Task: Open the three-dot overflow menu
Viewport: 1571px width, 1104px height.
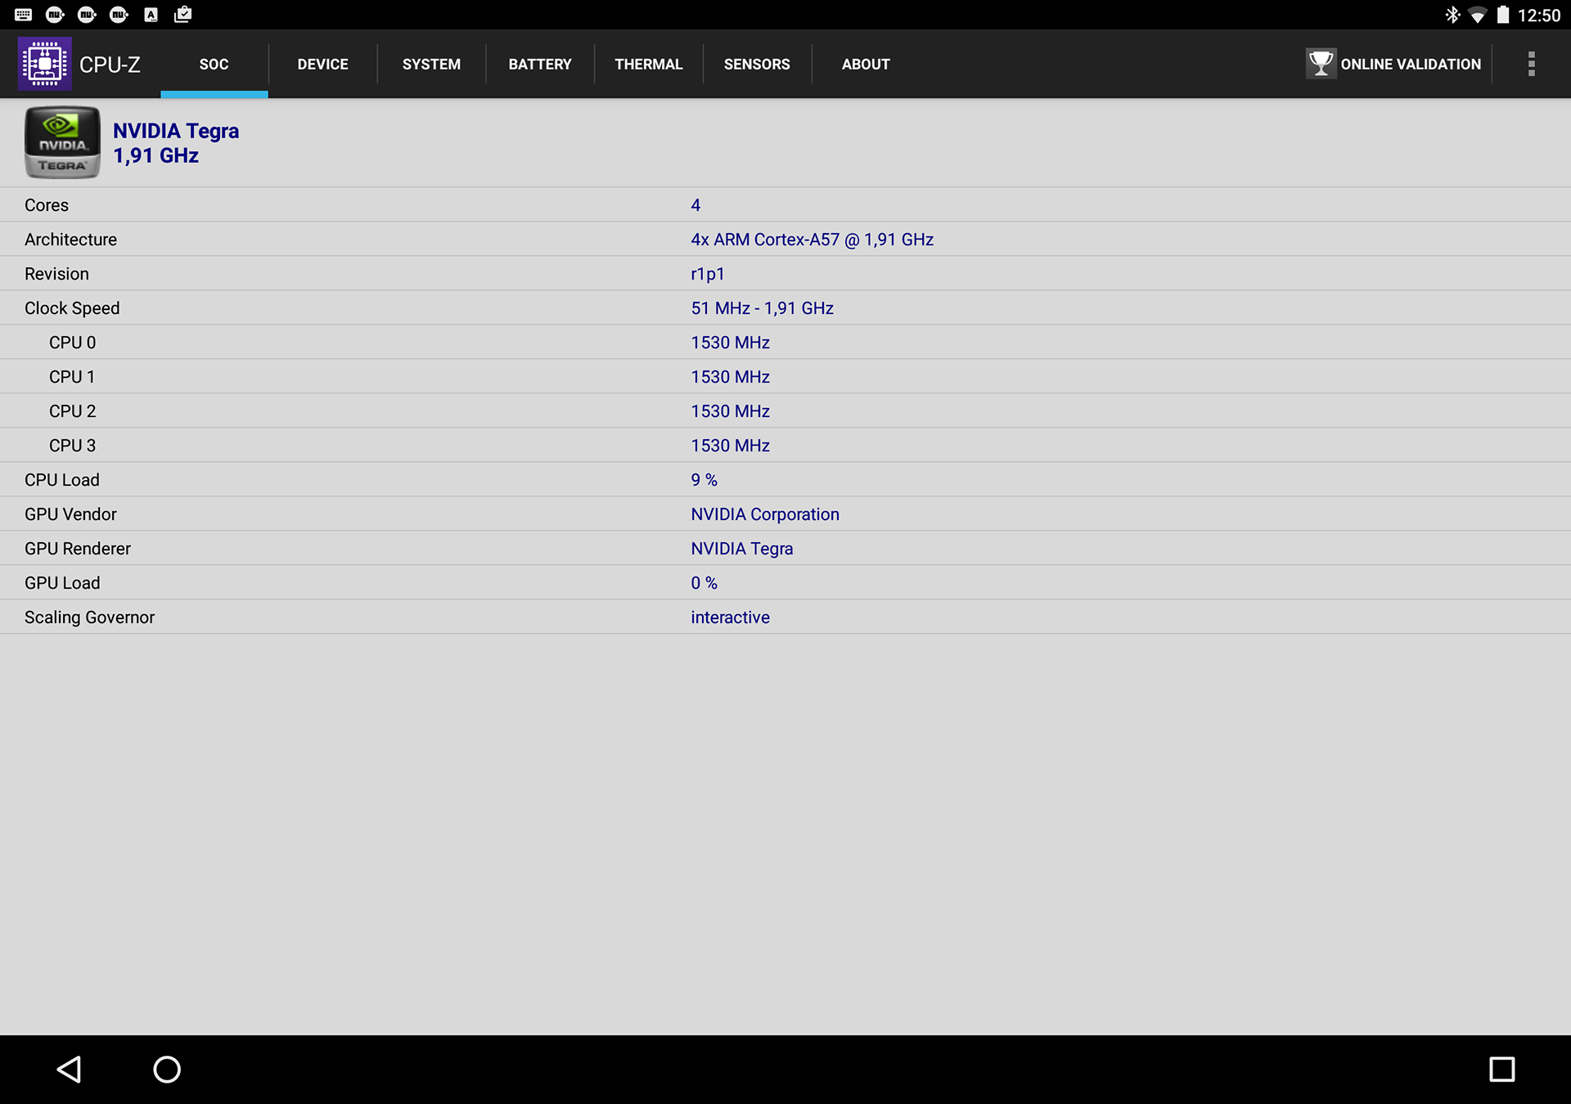Action: pyautogui.click(x=1531, y=64)
